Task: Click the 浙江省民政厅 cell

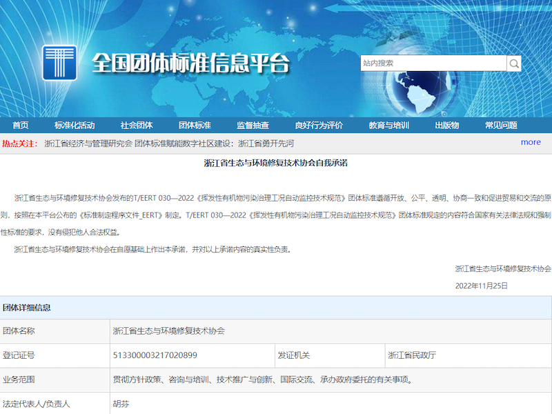Action: click(469, 355)
